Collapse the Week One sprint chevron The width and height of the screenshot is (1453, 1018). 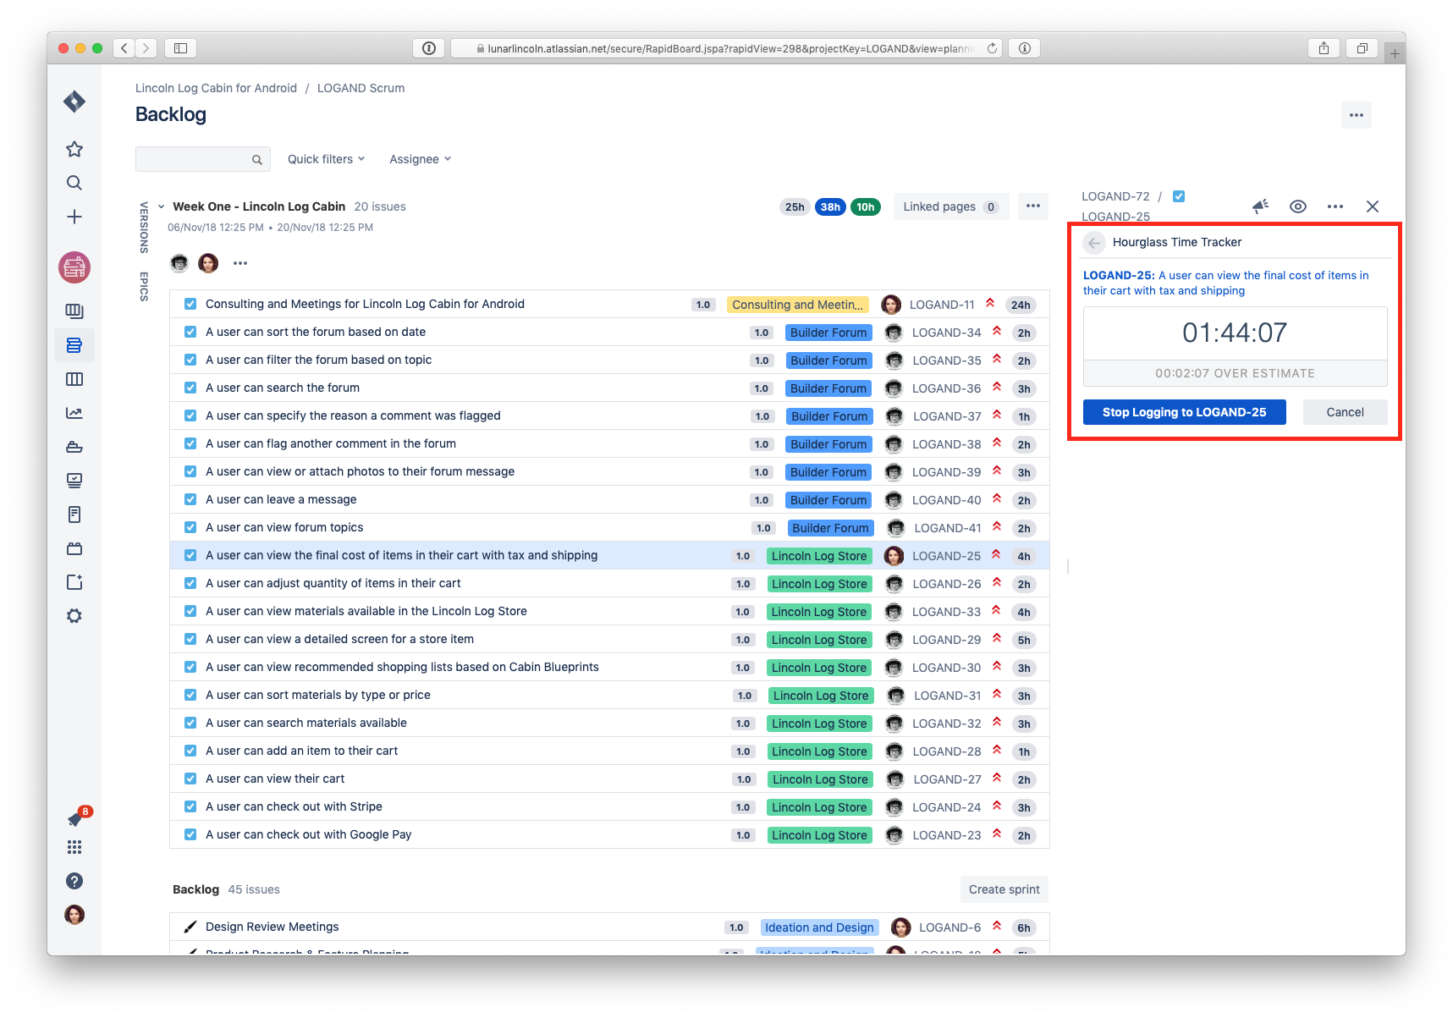[161, 206]
